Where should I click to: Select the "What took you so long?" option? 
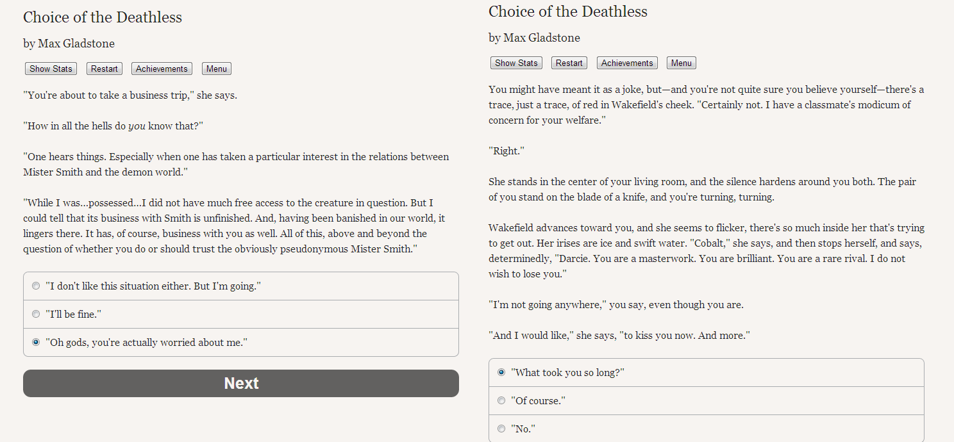[501, 373]
